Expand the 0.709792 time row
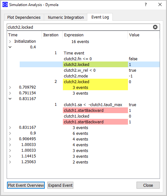 [x=10, y=87]
